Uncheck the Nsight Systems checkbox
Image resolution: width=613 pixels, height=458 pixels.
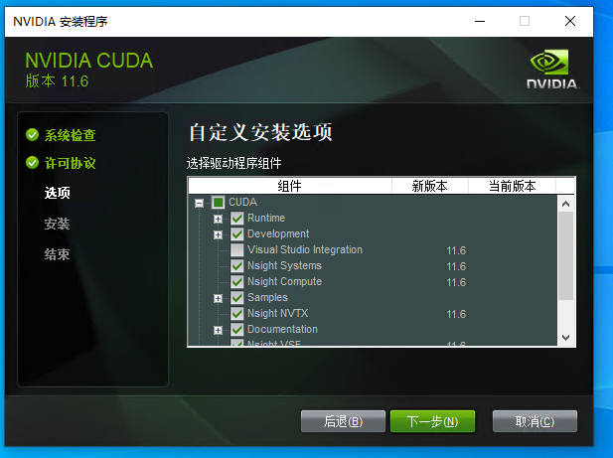236,265
